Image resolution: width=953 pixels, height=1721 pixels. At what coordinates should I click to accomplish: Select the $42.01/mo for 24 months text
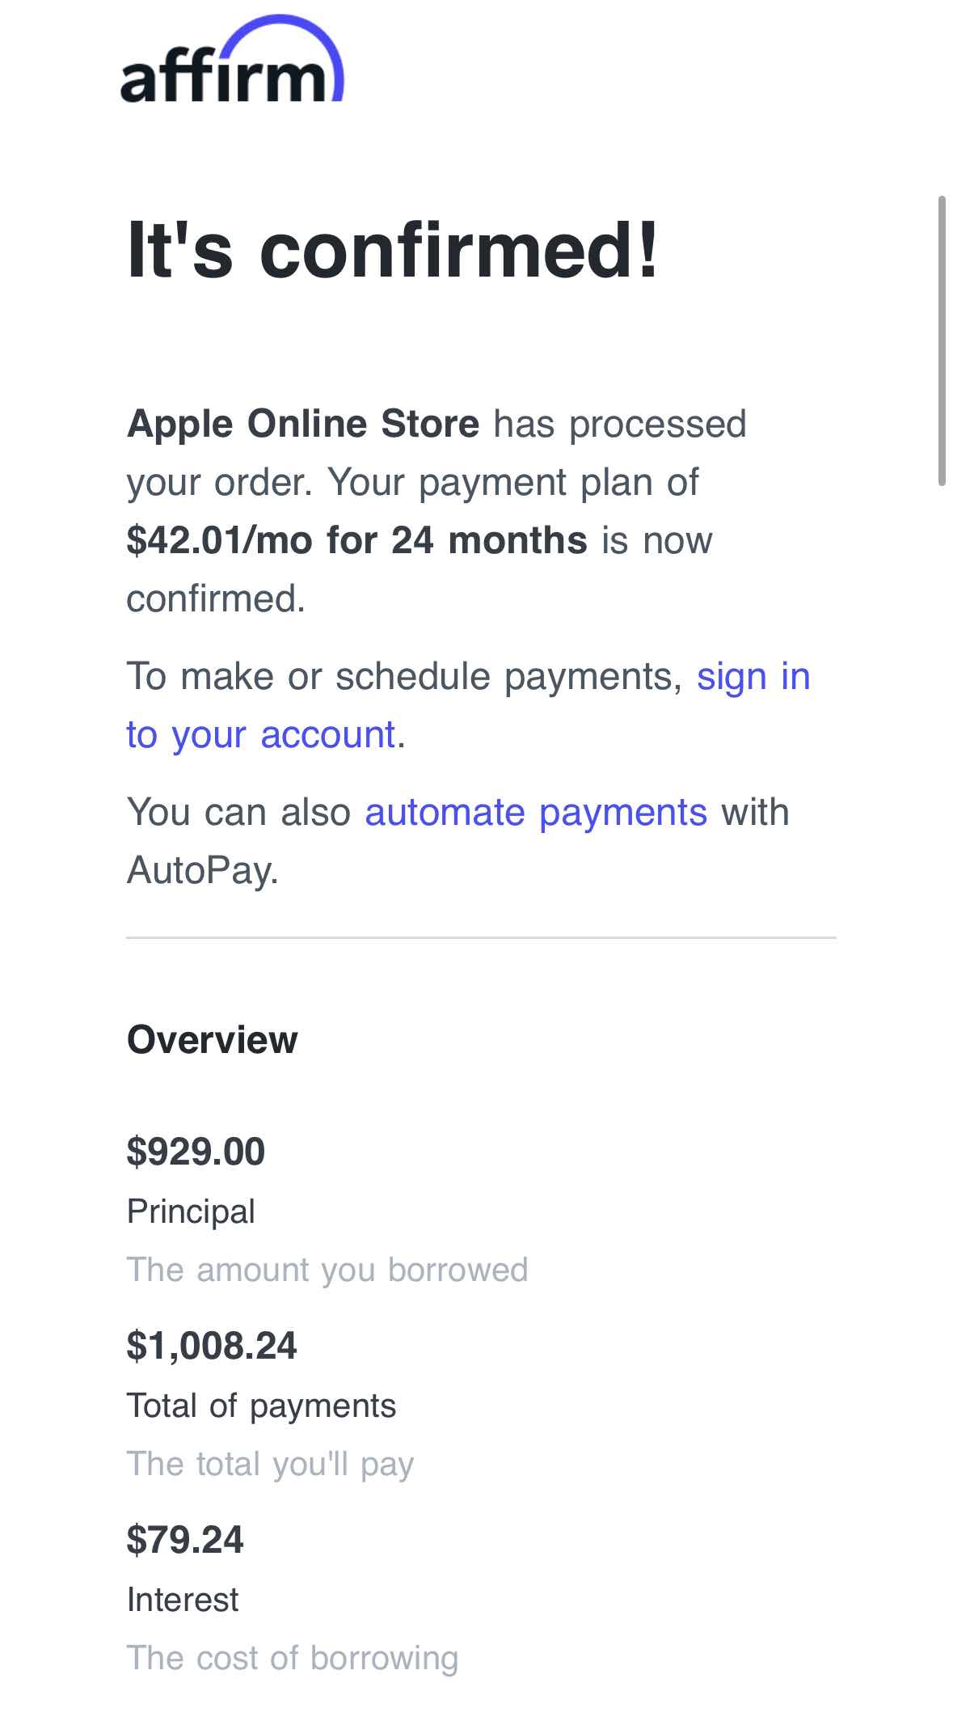pos(358,539)
